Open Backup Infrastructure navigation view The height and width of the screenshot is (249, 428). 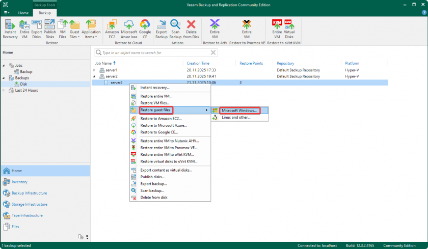[29, 193]
